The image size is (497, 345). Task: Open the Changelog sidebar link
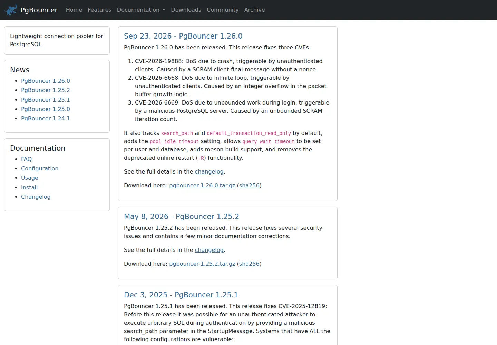click(x=36, y=197)
